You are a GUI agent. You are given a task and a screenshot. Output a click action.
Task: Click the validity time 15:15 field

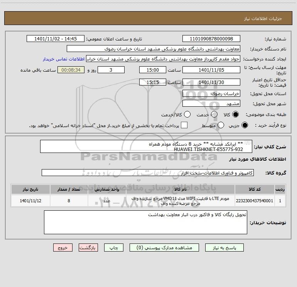point(153,82)
